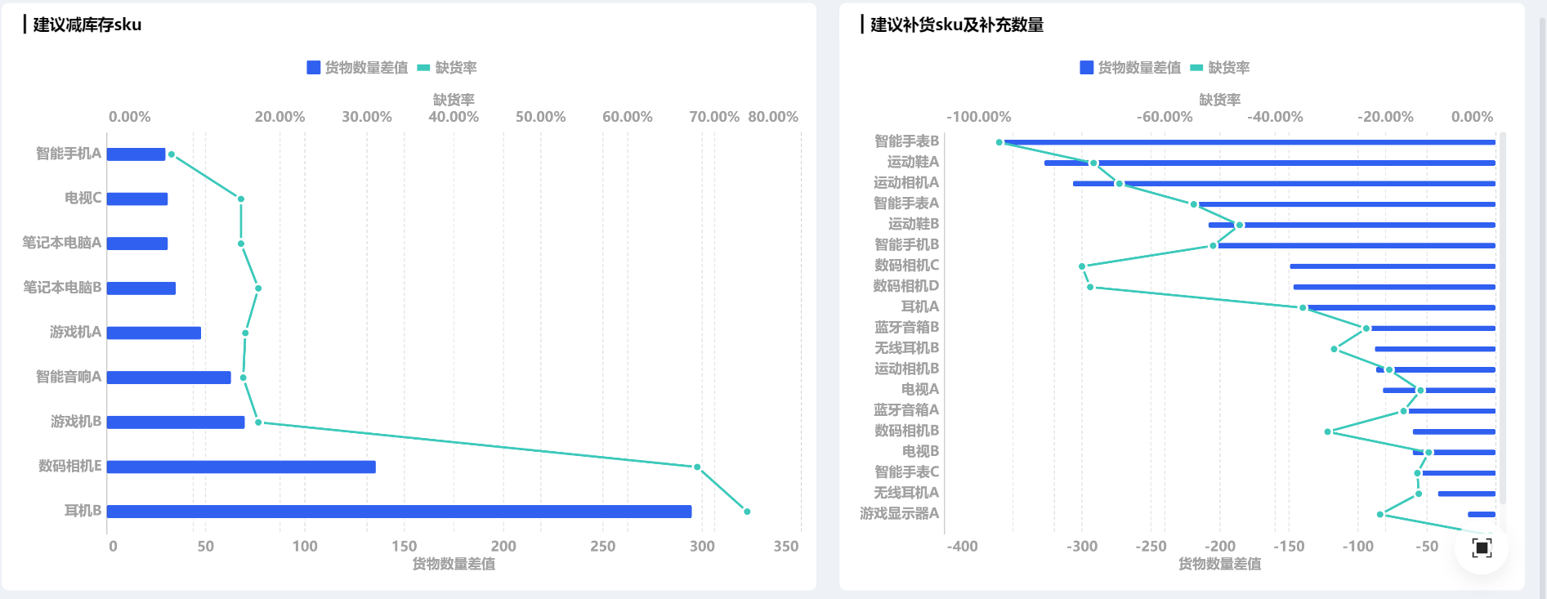Click the 缺货率 data point for 耳机B

(x=747, y=512)
